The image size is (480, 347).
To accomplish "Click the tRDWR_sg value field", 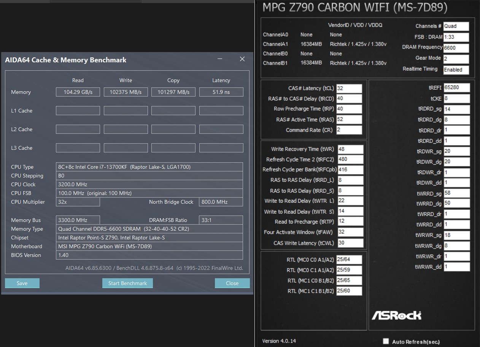I will click(x=457, y=151).
